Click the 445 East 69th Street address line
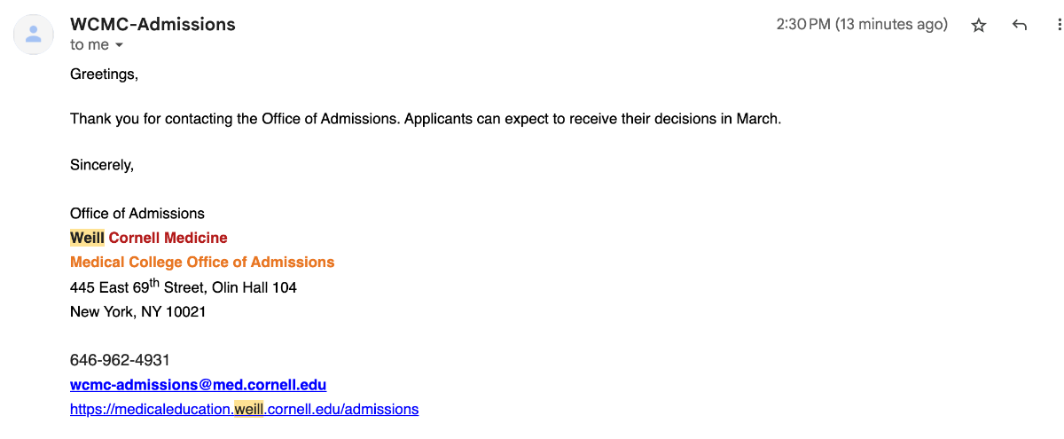 (184, 286)
